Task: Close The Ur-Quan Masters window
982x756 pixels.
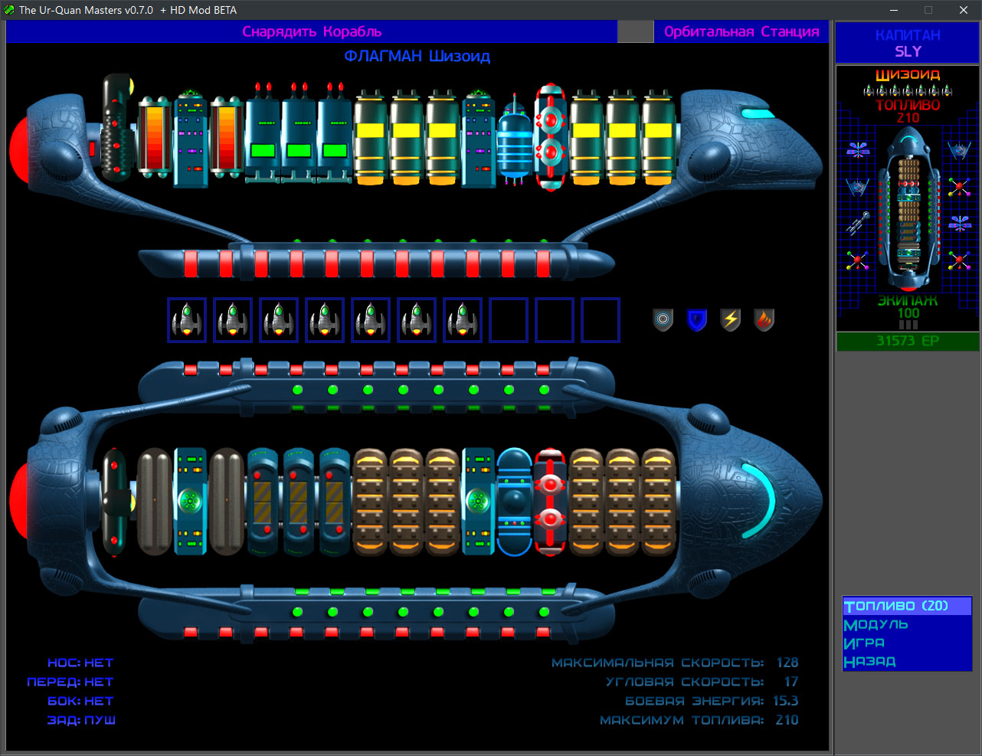Action: coord(964,10)
